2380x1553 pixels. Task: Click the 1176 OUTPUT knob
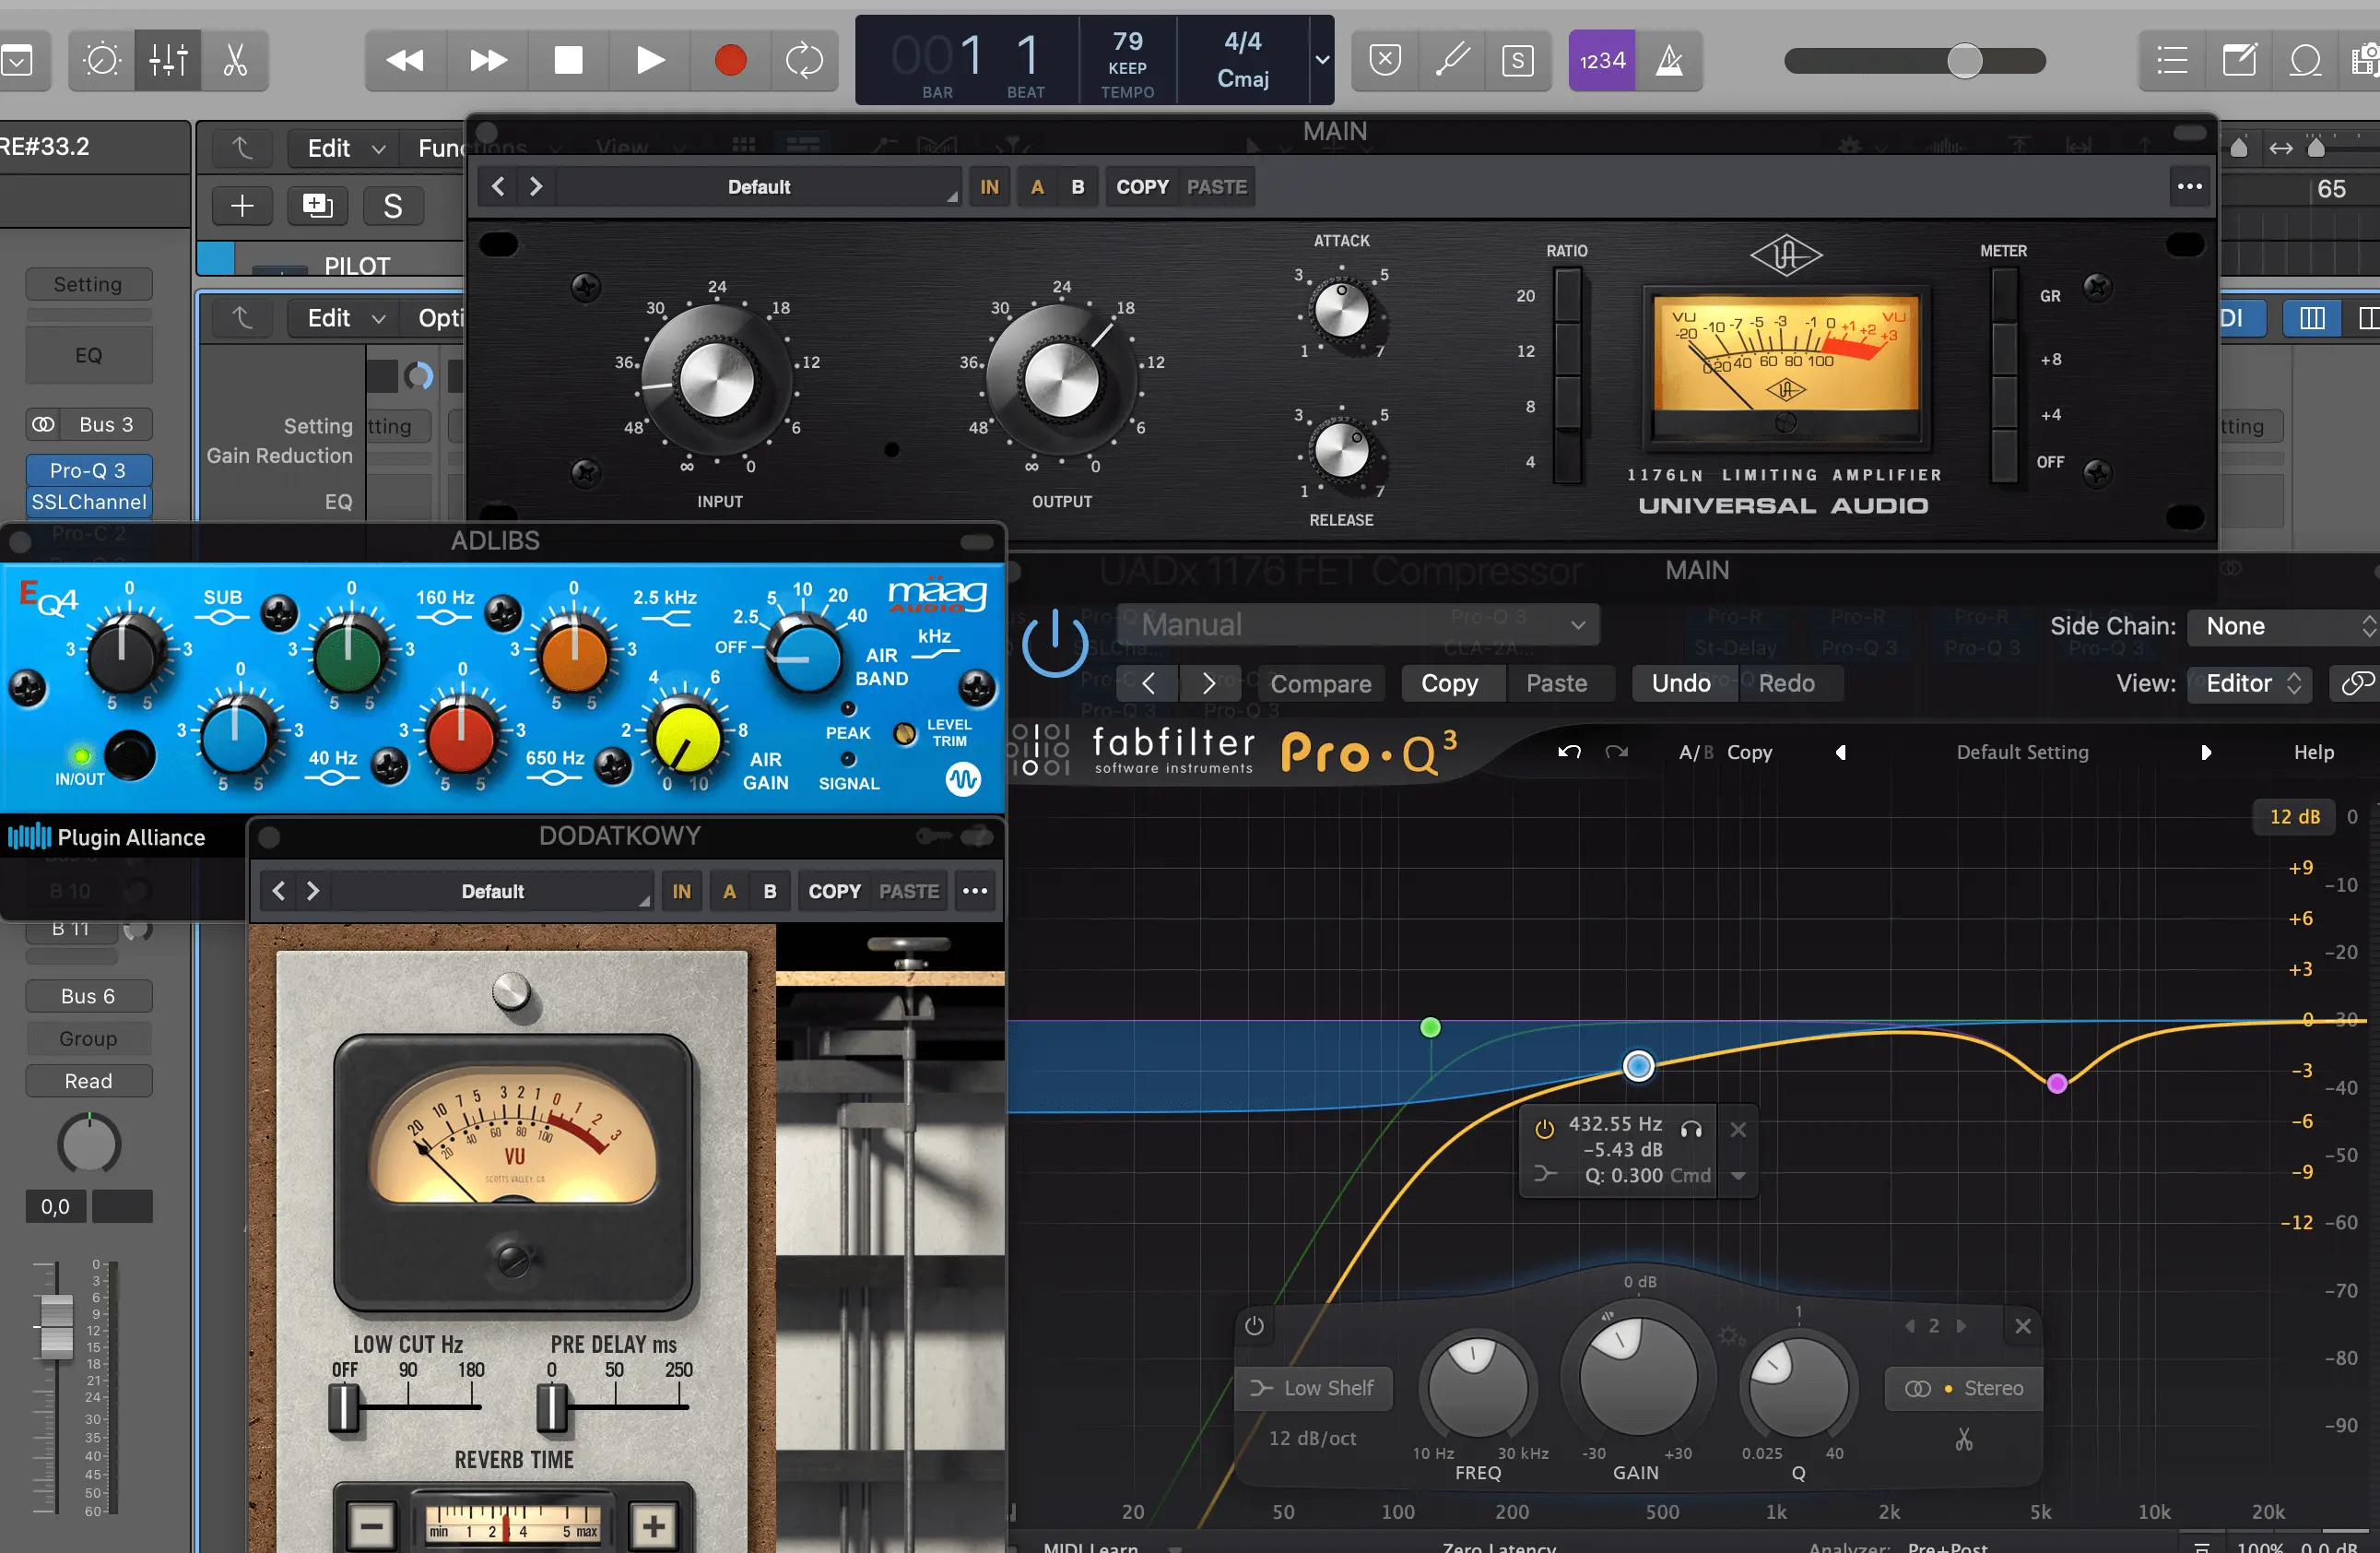click(x=1061, y=379)
